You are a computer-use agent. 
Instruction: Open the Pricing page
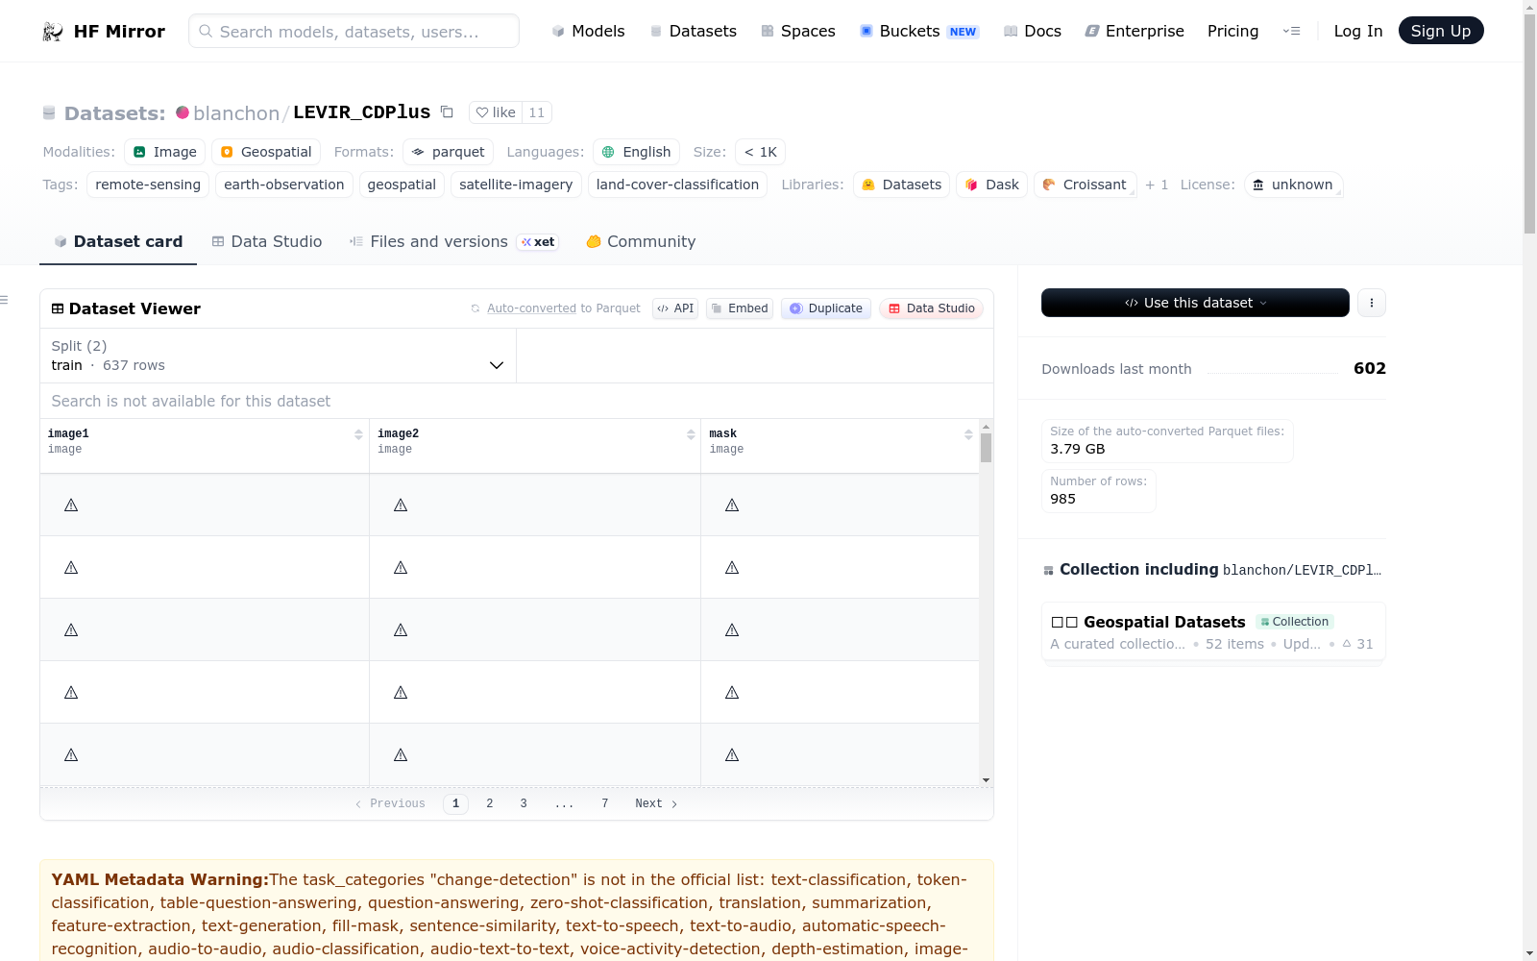[x=1232, y=31]
